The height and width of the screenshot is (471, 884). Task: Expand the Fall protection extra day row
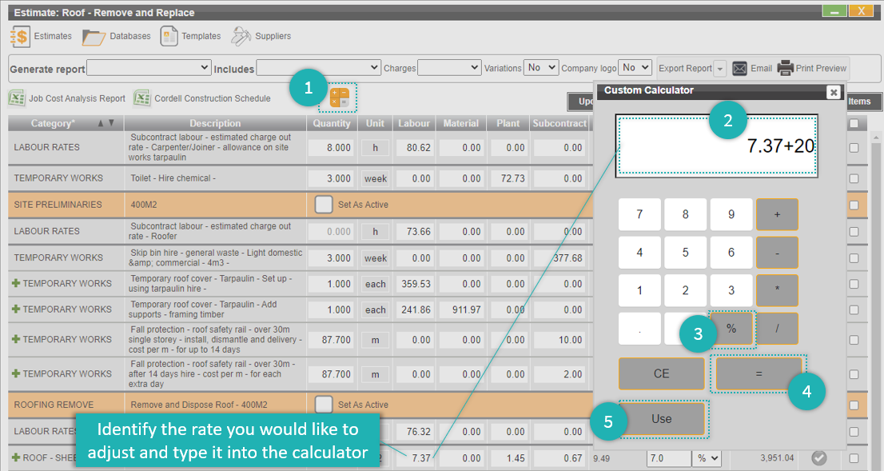[16, 373]
